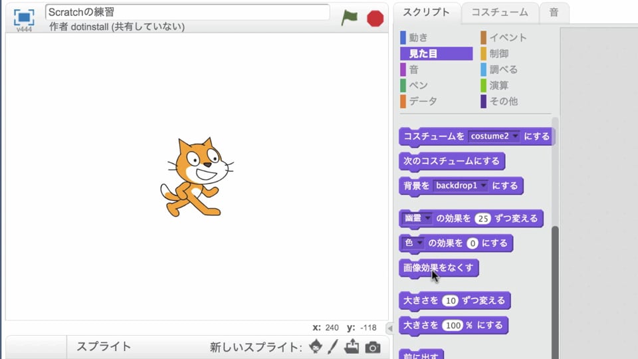The height and width of the screenshot is (359, 638).
Task: Open the スクリプト tab
Action: (x=426, y=13)
